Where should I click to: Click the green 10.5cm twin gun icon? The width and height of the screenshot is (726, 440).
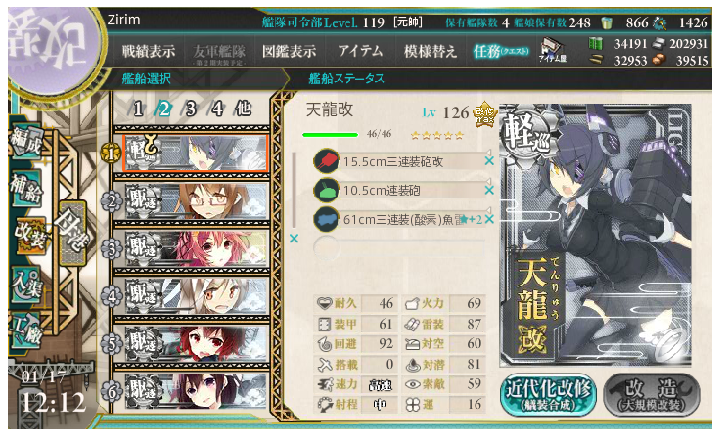326,190
